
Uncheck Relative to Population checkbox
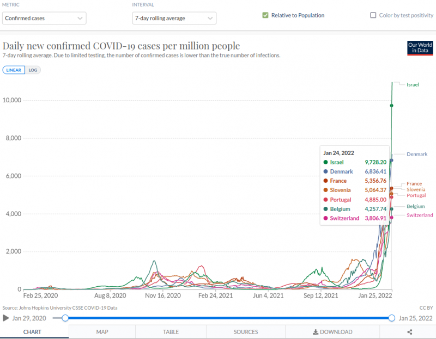click(265, 15)
